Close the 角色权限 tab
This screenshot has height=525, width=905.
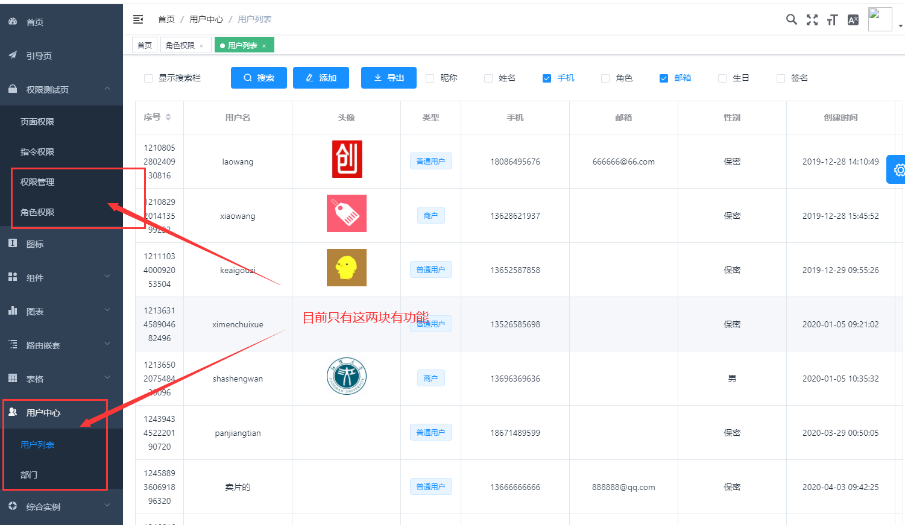tap(201, 46)
